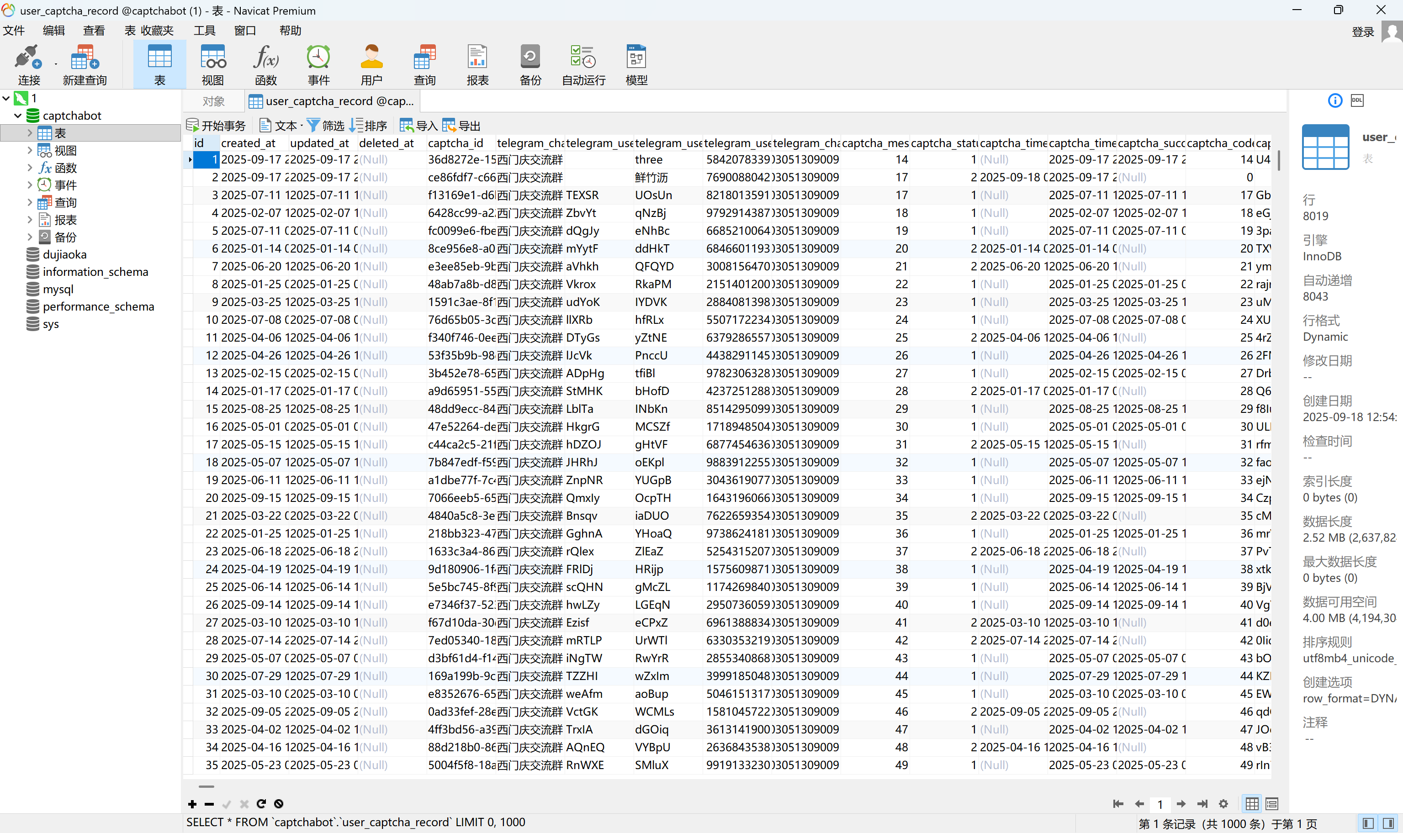Click the add record plus icon
This screenshot has height=833, width=1403.
click(x=192, y=804)
